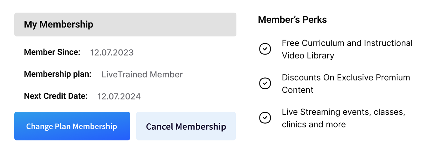The width and height of the screenshot is (440, 153).
Task: Click the Cancel Membership button
Action: tap(186, 126)
